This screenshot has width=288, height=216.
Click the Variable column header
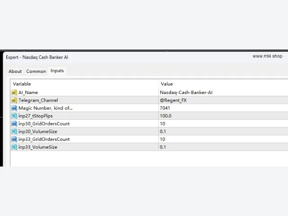pyautogui.click(x=85, y=84)
